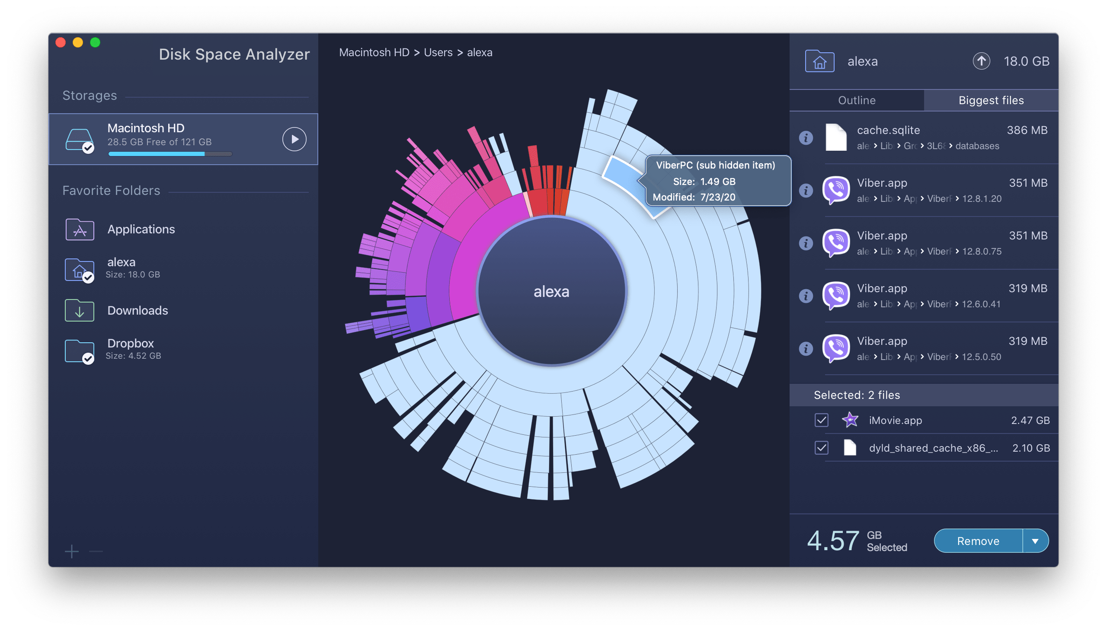Select the iMovie.app icon in selected files

[849, 420]
